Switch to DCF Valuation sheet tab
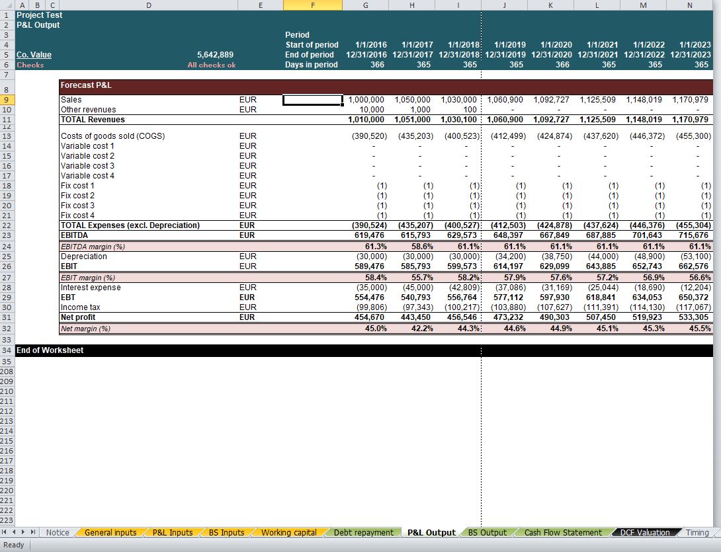This screenshot has width=721, height=552. (645, 532)
